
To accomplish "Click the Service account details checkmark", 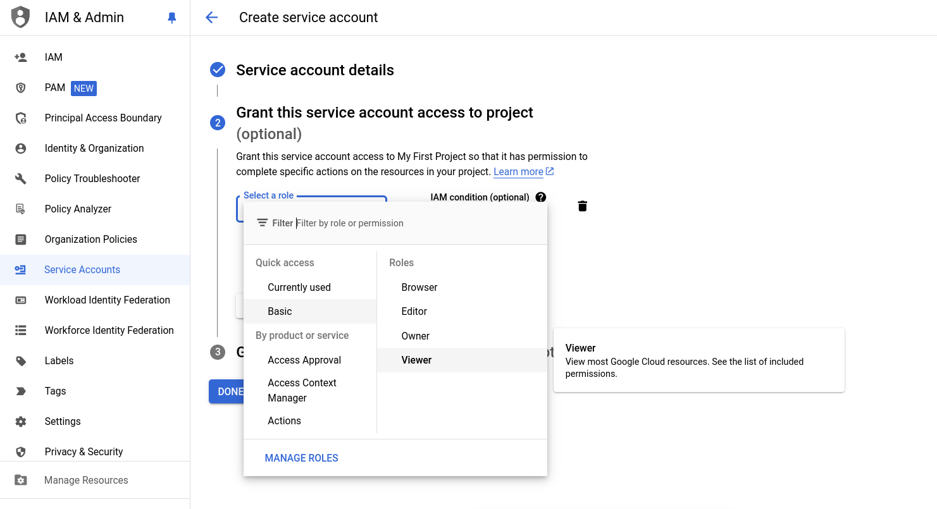I will coord(218,70).
